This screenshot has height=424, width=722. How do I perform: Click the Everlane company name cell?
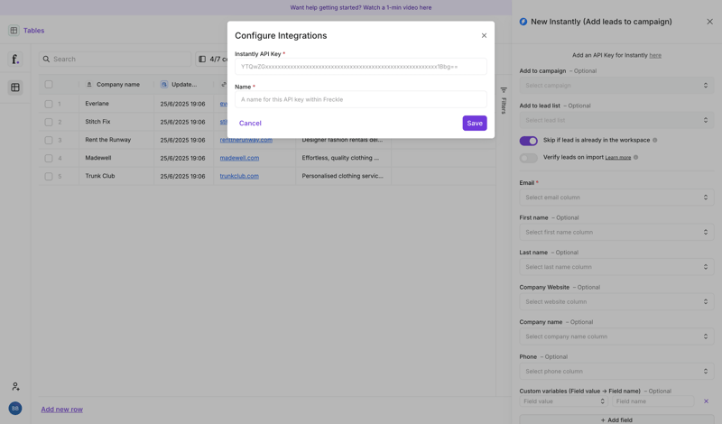116,104
